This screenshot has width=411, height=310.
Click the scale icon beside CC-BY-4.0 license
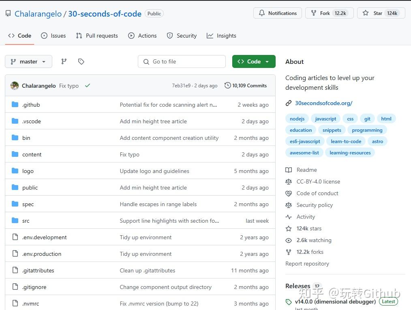pyautogui.click(x=289, y=181)
